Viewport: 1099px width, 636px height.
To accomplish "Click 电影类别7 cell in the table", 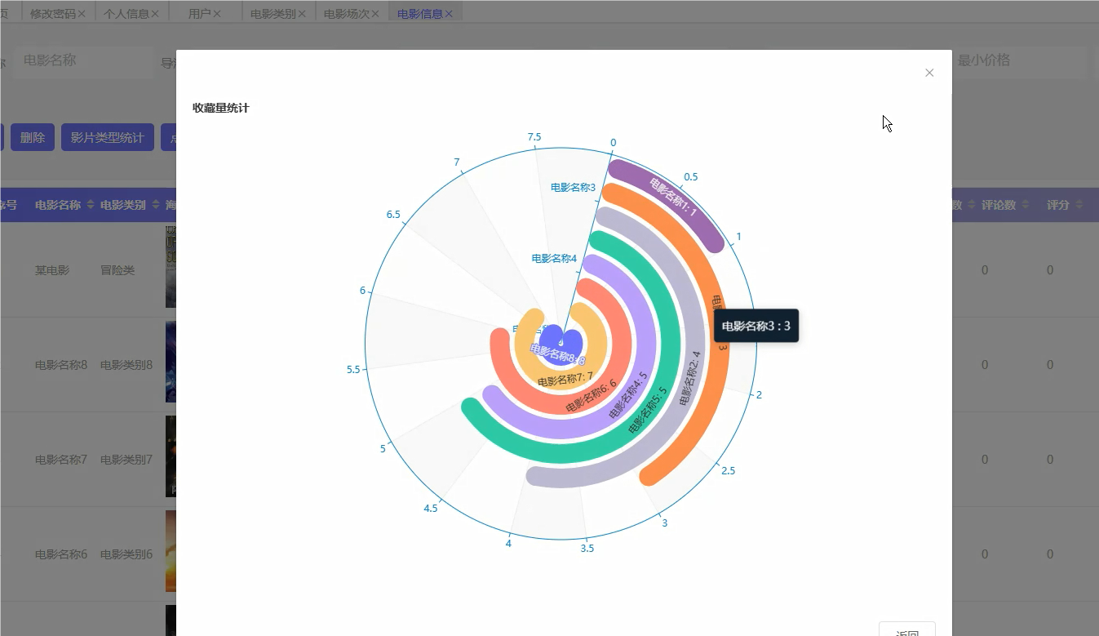I will click(126, 460).
